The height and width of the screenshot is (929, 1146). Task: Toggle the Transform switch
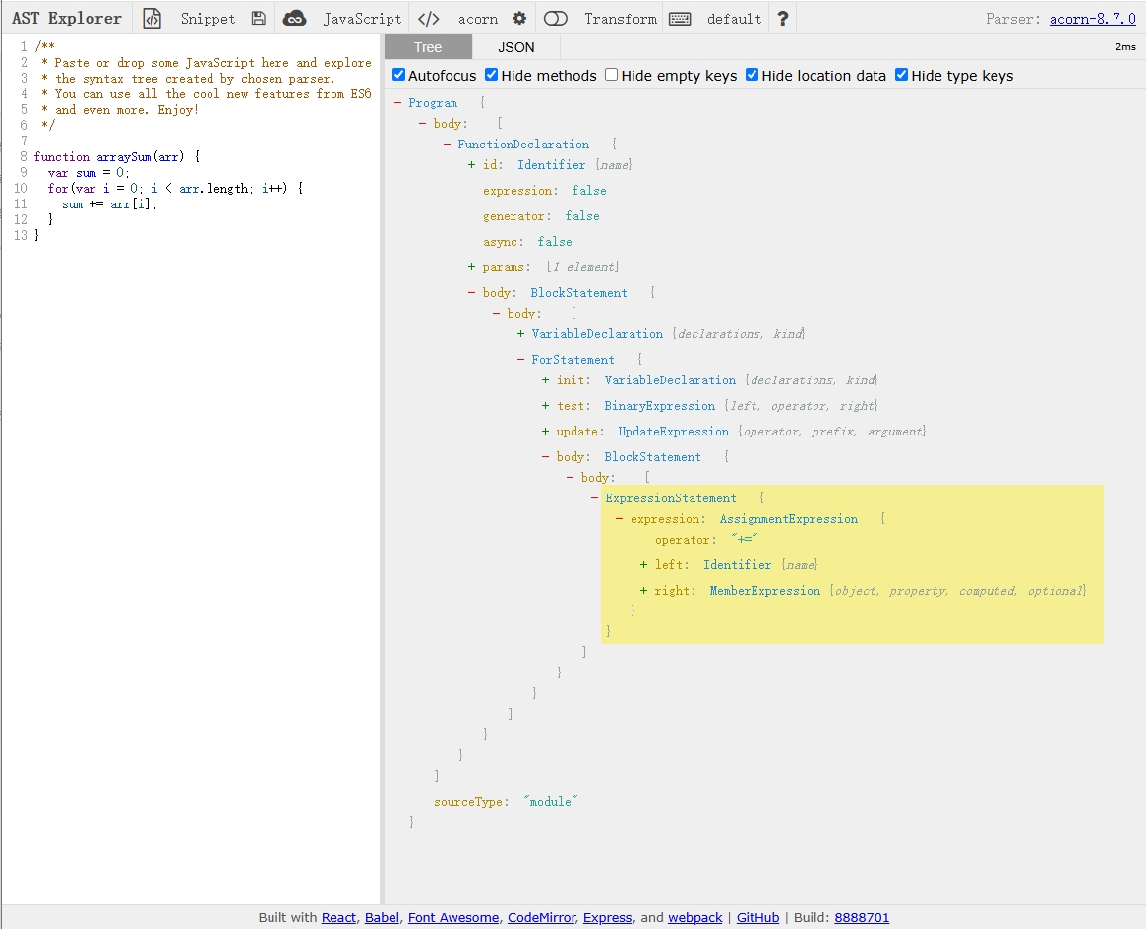coord(556,19)
